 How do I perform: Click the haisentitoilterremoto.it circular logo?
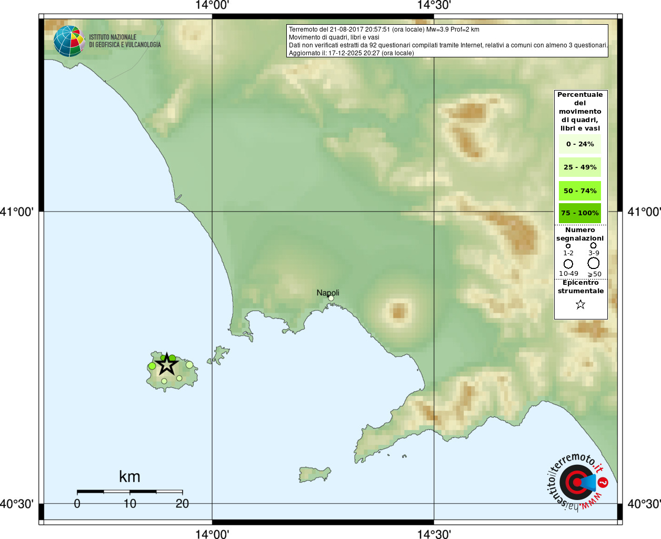click(x=577, y=482)
